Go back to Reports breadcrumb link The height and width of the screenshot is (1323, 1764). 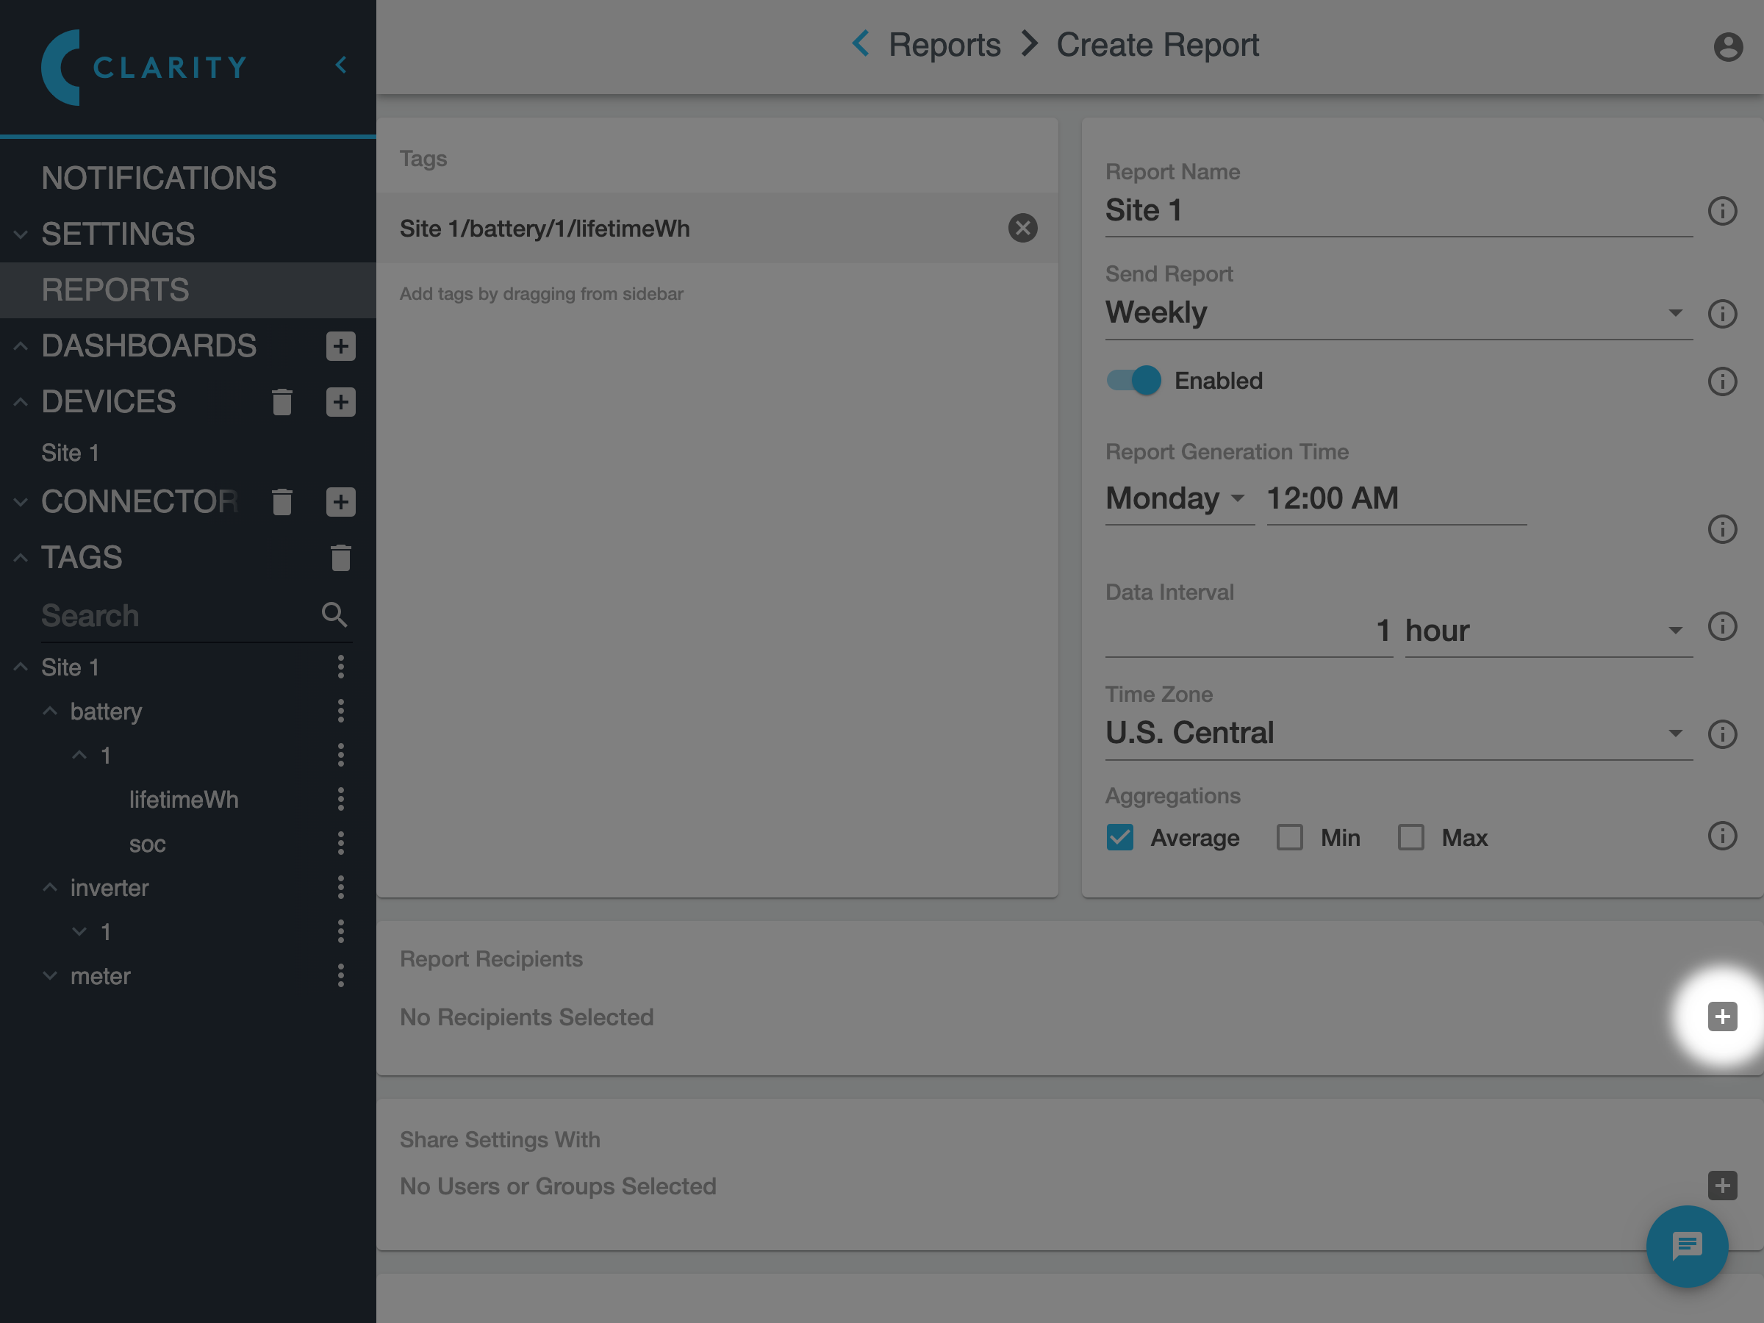coord(944,45)
